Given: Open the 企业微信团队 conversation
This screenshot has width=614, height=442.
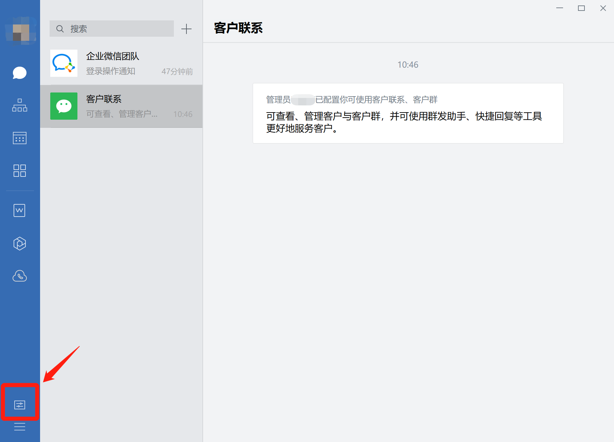Looking at the screenshot, I should (122, 63).
